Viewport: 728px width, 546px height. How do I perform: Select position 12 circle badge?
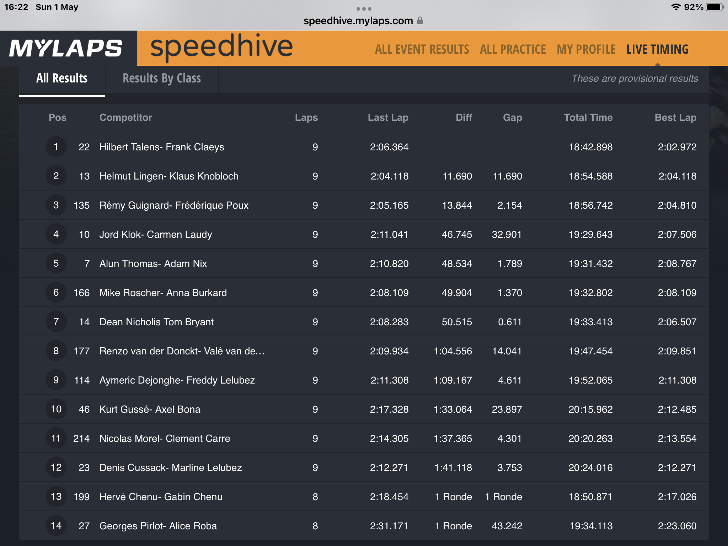56,467
